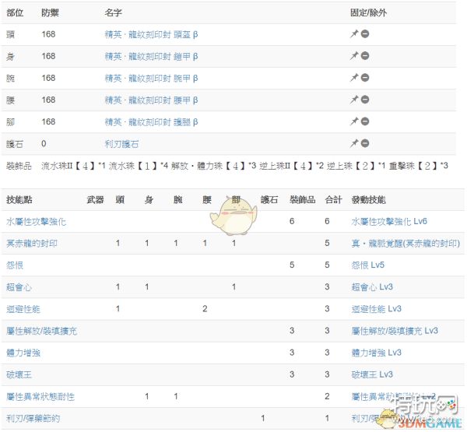Image resolution: width=467 pixels, height=432 pixels.
Task: Click the exclude minus icon for 頭 row
Action: click(x=364, y=34)
